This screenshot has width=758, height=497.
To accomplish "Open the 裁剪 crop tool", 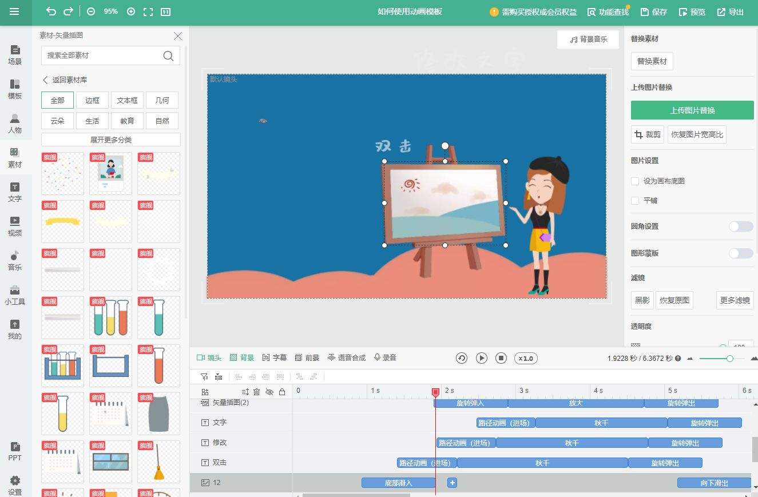I will 647,135.
